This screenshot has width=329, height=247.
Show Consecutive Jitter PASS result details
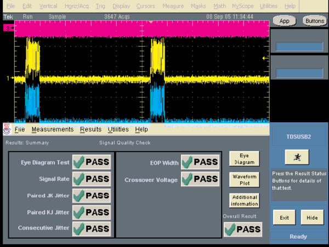coord(92,228)
